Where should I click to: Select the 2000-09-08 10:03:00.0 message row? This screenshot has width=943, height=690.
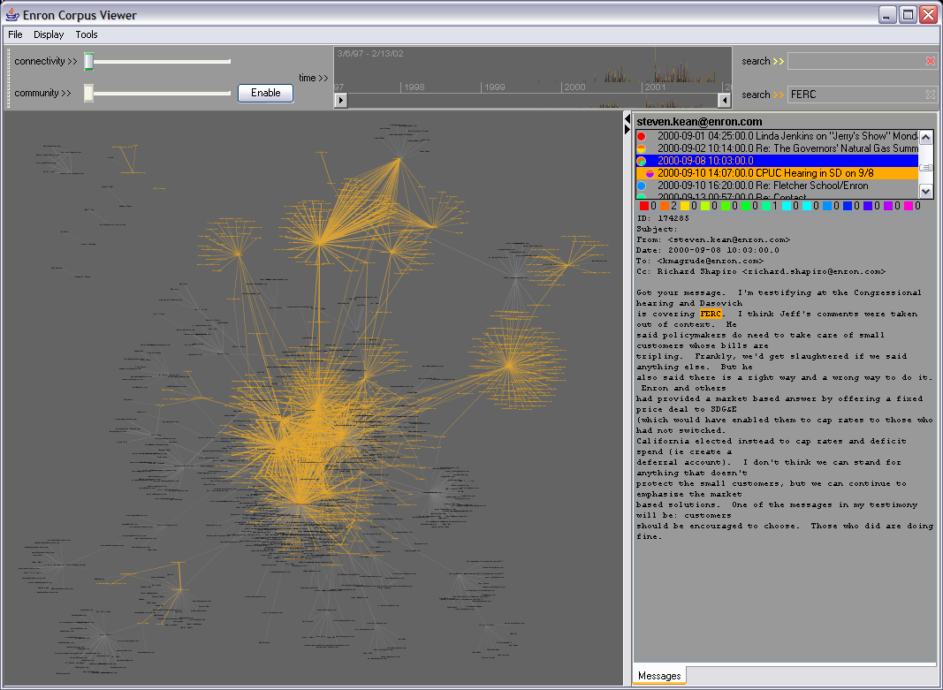pos(777,161)
